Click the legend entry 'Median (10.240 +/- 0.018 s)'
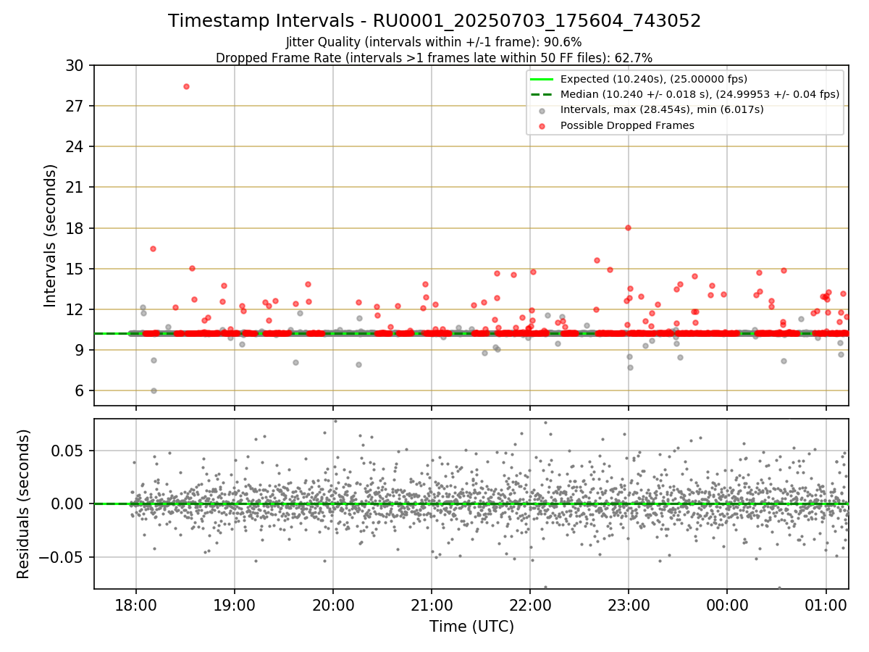Image resolution: width=869 pixels, height=652 pixels. pyautogui.click(x=700, y=94)
